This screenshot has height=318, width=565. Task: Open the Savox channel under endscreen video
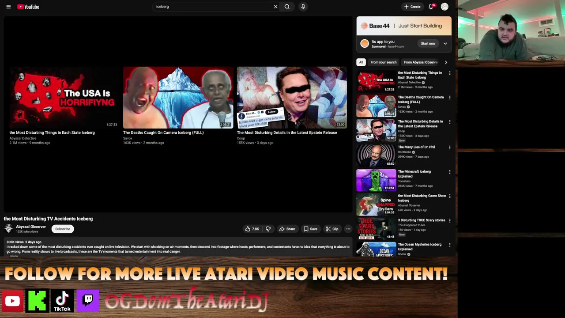tap(128, 138)
